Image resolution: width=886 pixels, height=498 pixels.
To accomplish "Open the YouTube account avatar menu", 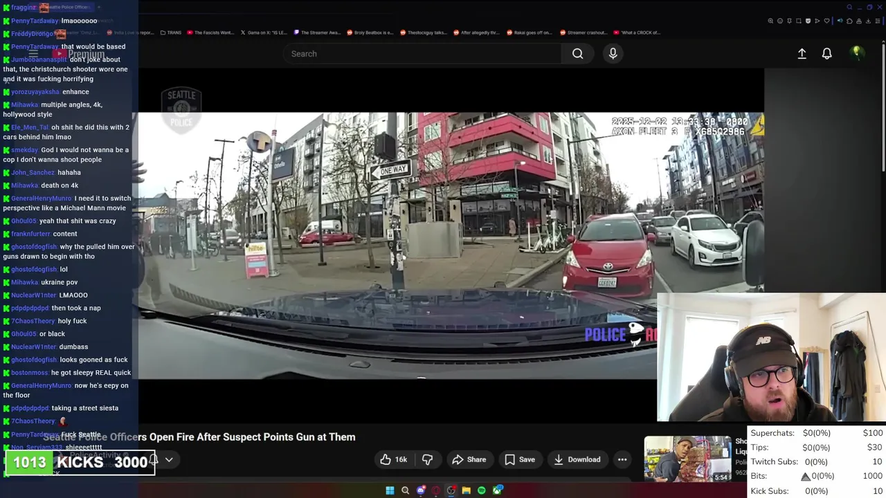I will (857, 53).
